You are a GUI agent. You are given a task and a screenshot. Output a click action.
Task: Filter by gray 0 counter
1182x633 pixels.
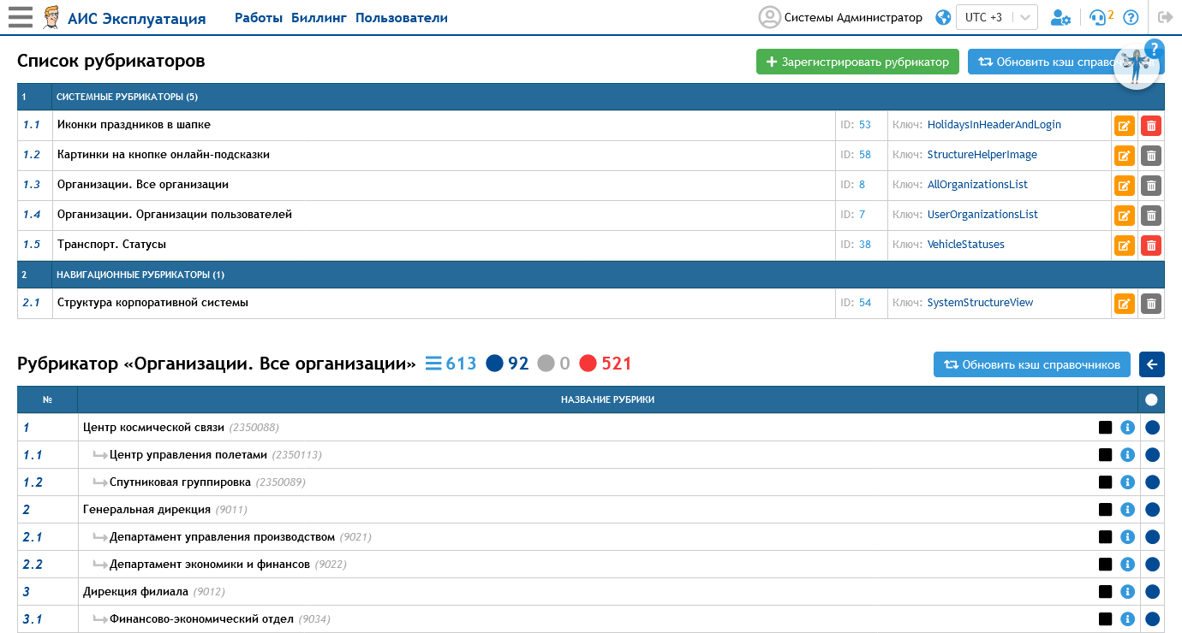pyautogui.click(x=553, y=364)
